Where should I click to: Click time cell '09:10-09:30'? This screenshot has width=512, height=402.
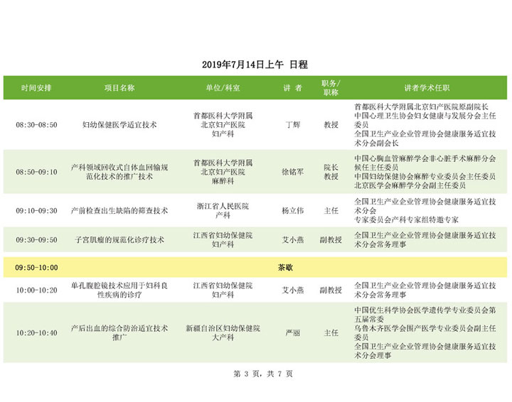pos(36,211)
